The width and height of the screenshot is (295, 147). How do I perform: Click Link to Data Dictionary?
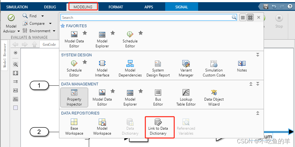point(158,127)
